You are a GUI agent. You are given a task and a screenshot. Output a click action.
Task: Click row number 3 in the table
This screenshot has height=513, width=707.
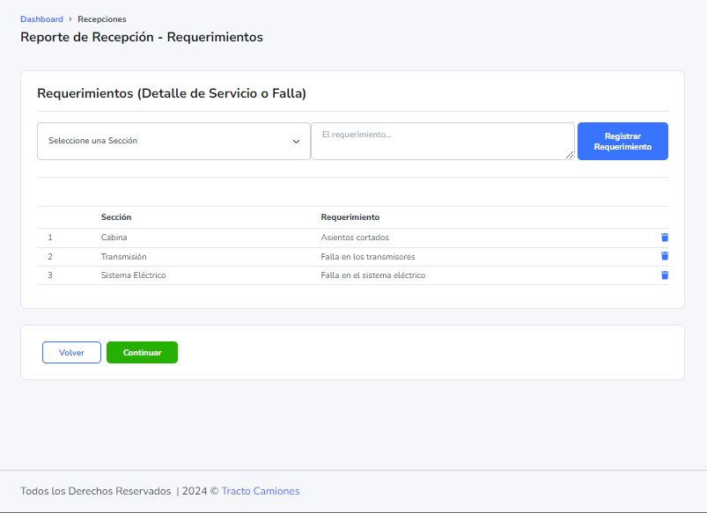tap(50, 275)
